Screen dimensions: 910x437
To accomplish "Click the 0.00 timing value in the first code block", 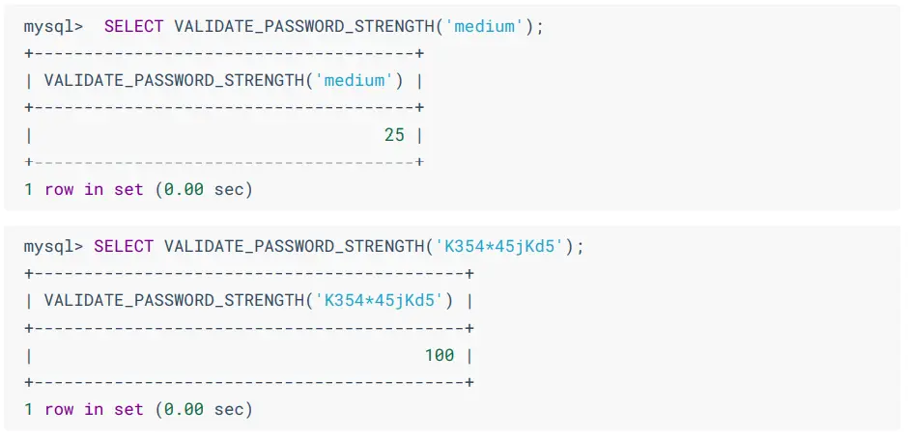I will (184, 190).
